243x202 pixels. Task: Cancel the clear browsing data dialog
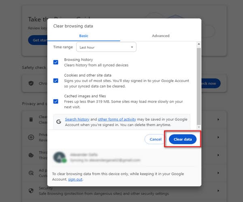[156, 139]
